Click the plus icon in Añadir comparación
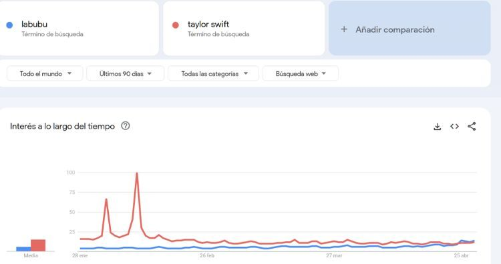 [344, 29]
